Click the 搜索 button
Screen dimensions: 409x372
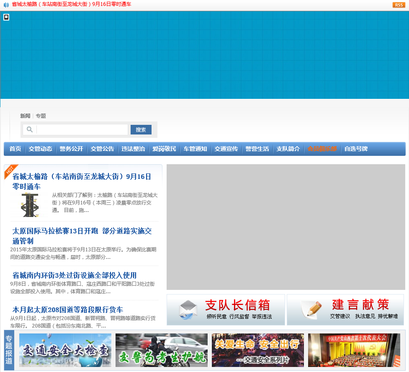141,129
